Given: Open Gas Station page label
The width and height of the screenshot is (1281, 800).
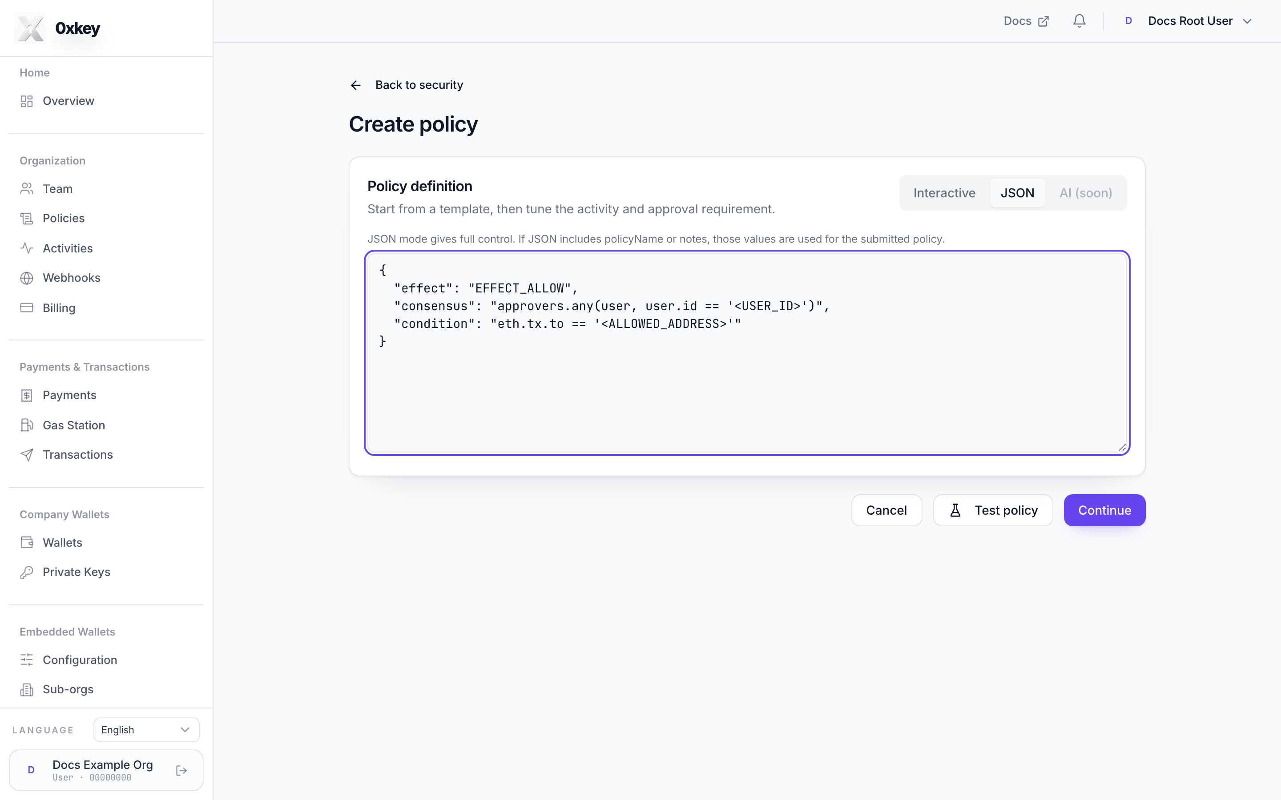Looking at the screenshot, I should pyautogui.click(x=73, y=425).
